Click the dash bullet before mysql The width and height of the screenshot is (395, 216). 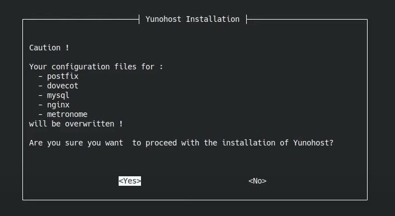[x=40, y=96]
